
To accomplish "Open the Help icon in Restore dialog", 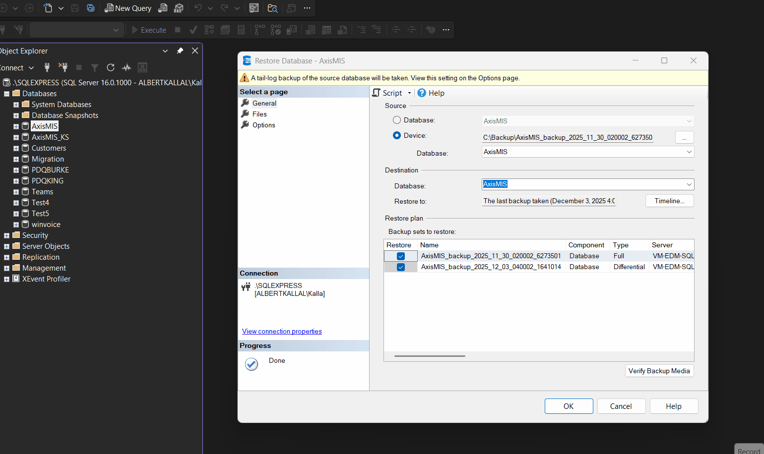I will (422, 93).
